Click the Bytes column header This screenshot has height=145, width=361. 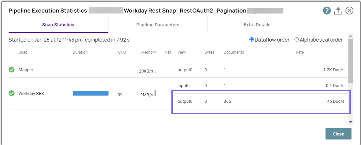(x=209, y=52)
